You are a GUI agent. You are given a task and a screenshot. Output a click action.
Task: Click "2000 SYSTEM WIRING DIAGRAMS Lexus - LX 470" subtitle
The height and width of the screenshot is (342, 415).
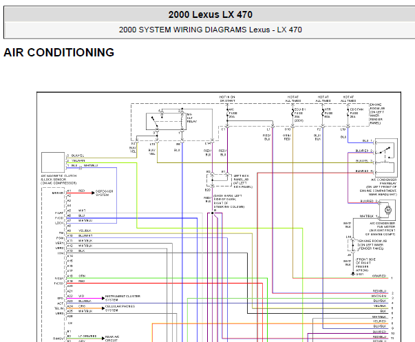[x=210, y=30]
